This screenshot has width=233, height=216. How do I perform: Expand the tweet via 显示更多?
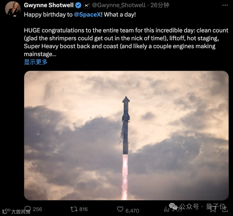(x=36, y=62)
